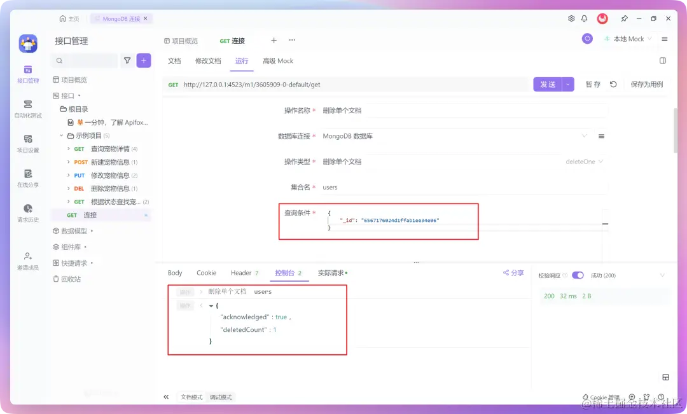Viewport: 687px width, 414px height.
Task: Expand the 删除宠物信息 DEL item
Action: pyautogui.click(x=69, y=188)
